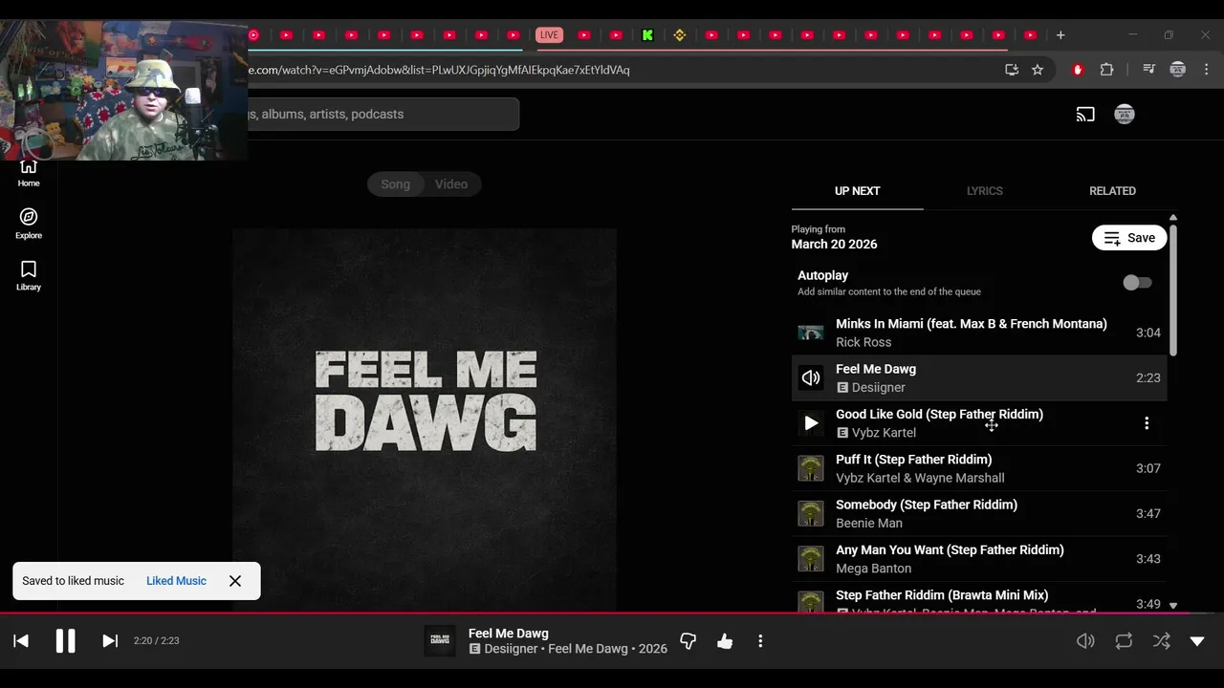The height and width of the screenshot is (688, 1224).
Task: Click the now-playing speaker icon for Feel Me Dawg
Action: click(811, 378)
